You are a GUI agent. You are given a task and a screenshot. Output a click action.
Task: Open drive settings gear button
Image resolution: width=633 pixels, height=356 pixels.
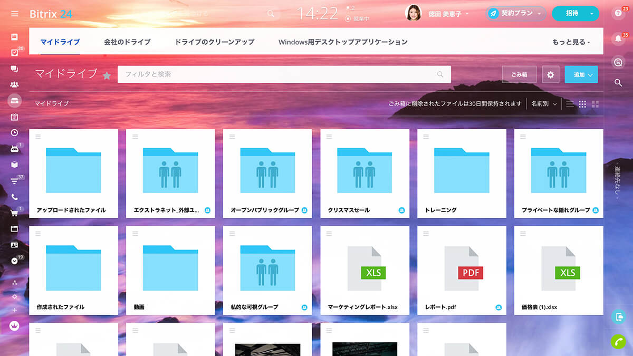(550, 74)
